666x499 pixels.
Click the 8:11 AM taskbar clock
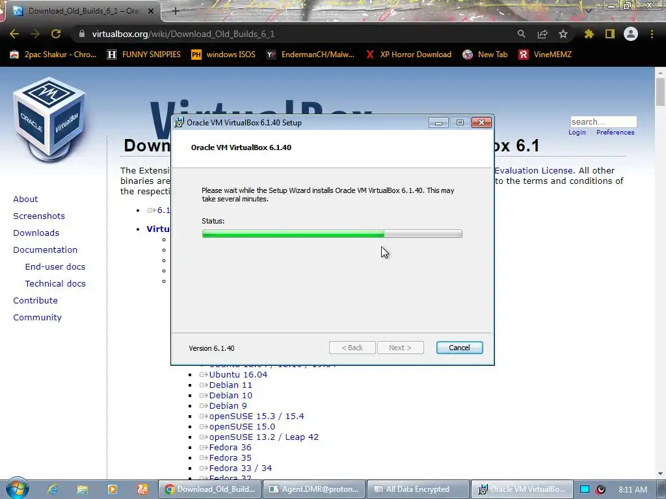point(633,489)
